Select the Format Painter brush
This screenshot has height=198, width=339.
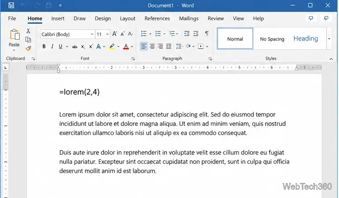point(28,48)
